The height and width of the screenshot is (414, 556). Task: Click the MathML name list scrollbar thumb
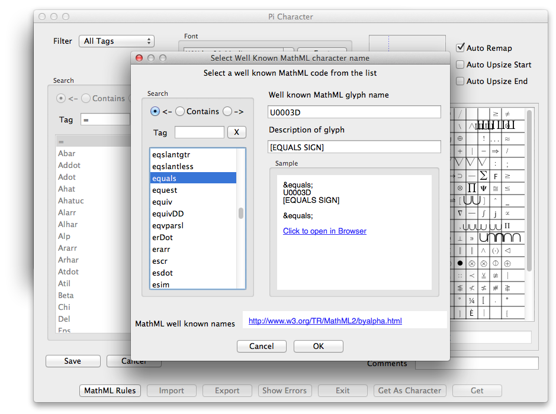click(241, 213)
